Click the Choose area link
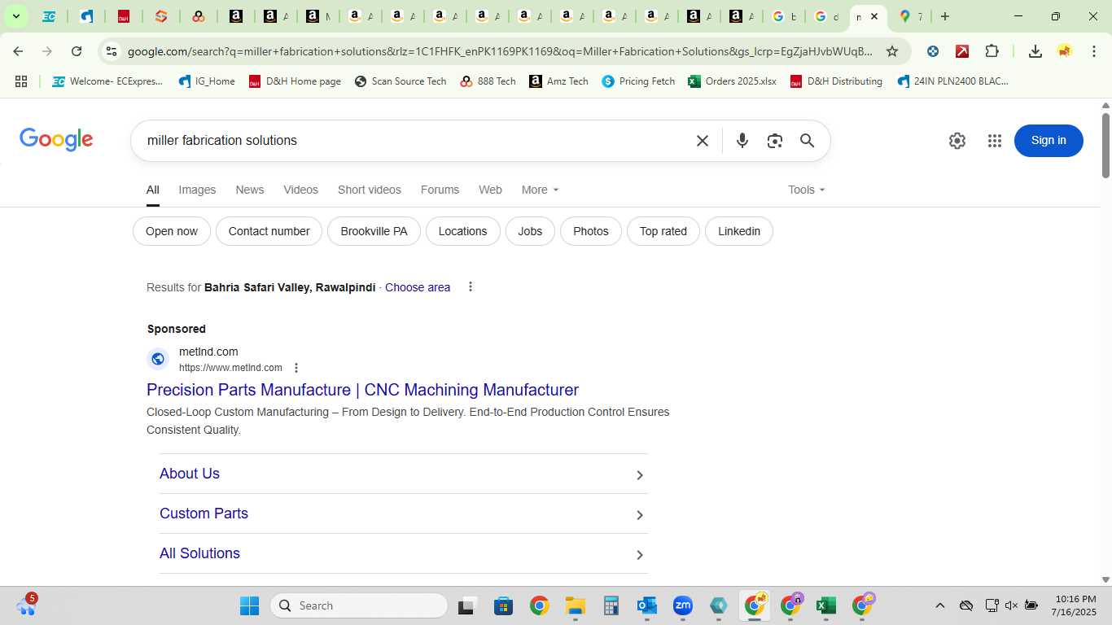This screenshot has width=1112, height=625. click(418, 287)
